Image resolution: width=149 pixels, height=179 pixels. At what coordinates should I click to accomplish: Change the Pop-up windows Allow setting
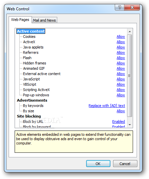(x=121, y=95)
